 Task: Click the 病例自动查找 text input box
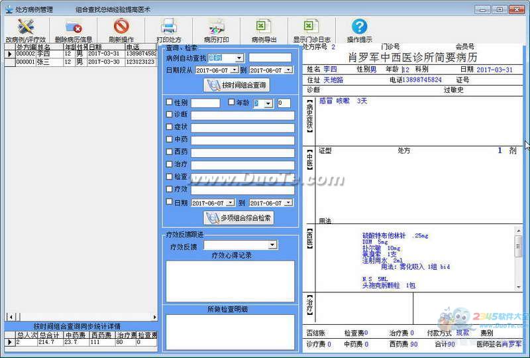270,58
